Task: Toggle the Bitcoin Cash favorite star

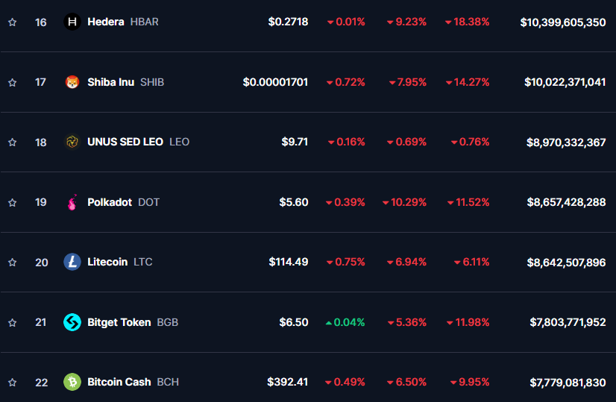Action: [12, 382]
